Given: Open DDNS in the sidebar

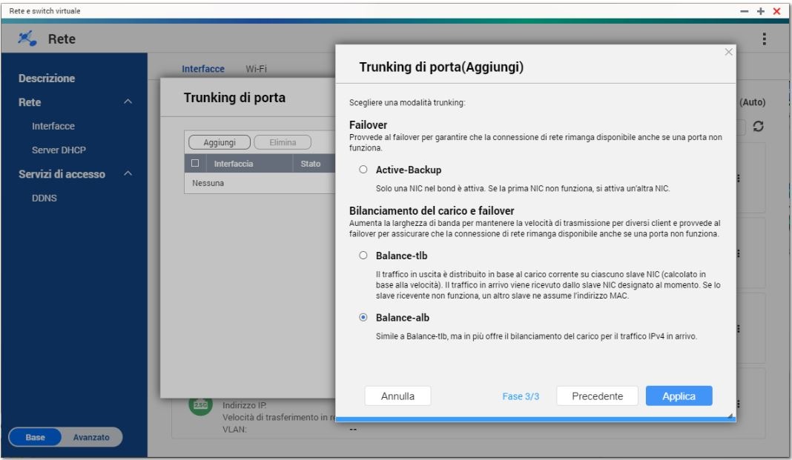Looking at the screenshot, I should pos(43,199).
